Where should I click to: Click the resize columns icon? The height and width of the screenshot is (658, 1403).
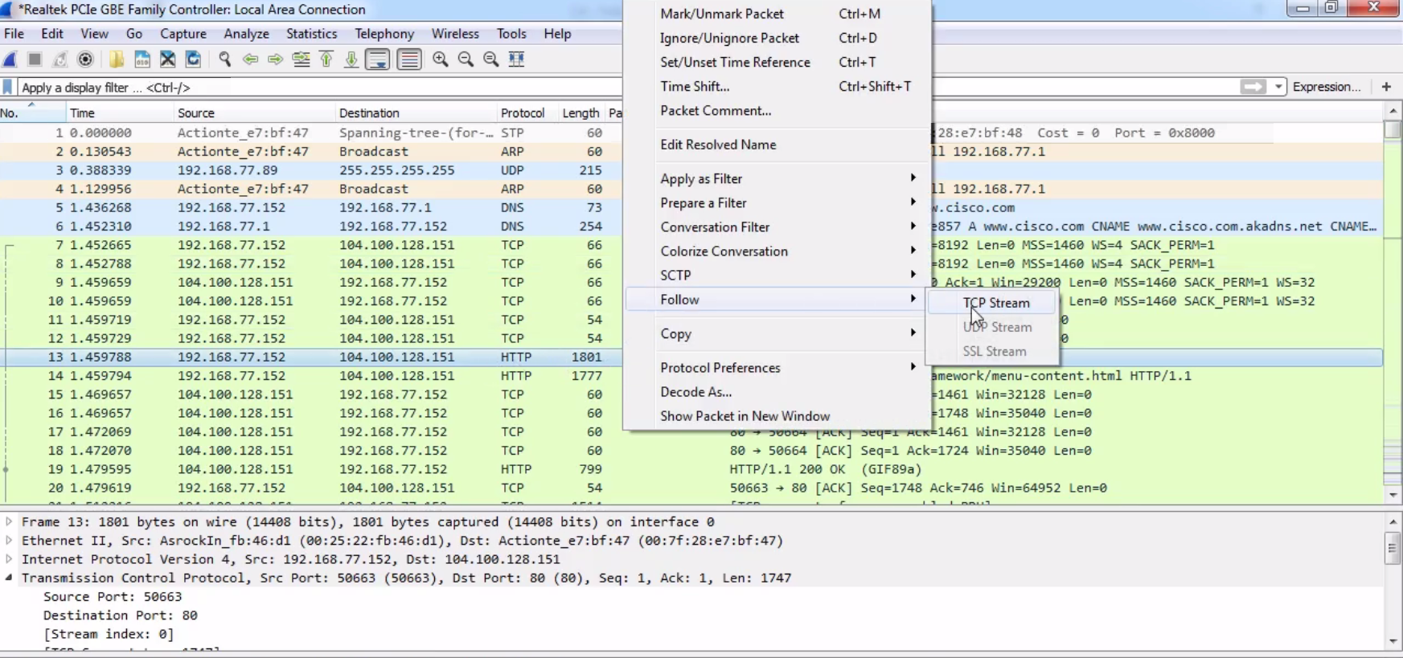[x=516, y=59]
